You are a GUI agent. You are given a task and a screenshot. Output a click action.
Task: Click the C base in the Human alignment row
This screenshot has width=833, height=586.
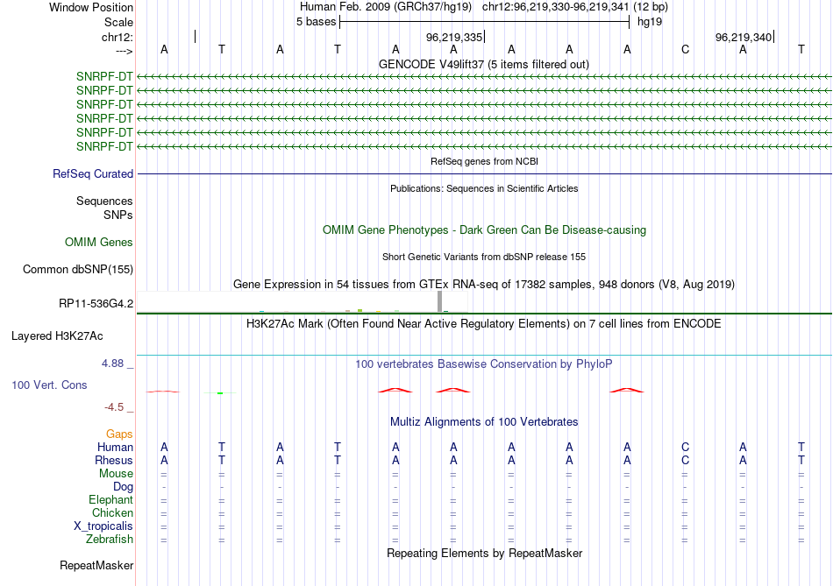[x=686, y=448]
